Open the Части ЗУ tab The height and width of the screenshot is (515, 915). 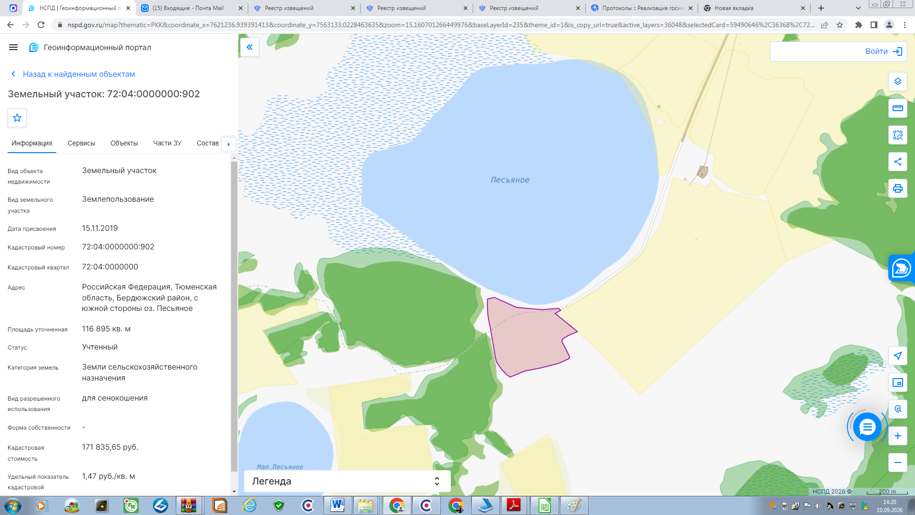[167, 143]
